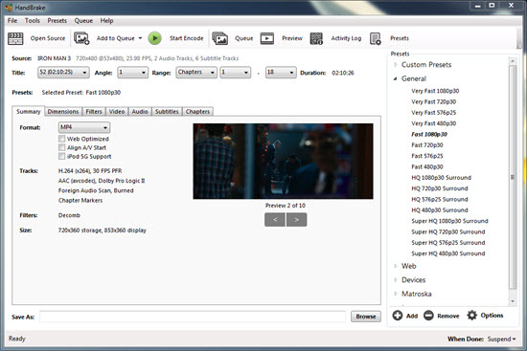Click the Browse button
Viewport: 527px width, 351px height.
point(366,317)
